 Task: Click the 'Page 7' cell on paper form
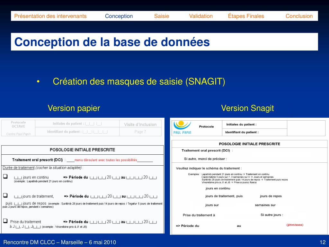tap(140, 132)
